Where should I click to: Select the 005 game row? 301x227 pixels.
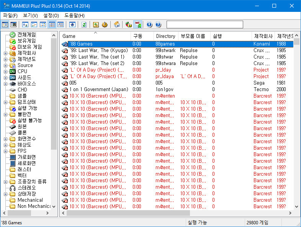point(177,83)
